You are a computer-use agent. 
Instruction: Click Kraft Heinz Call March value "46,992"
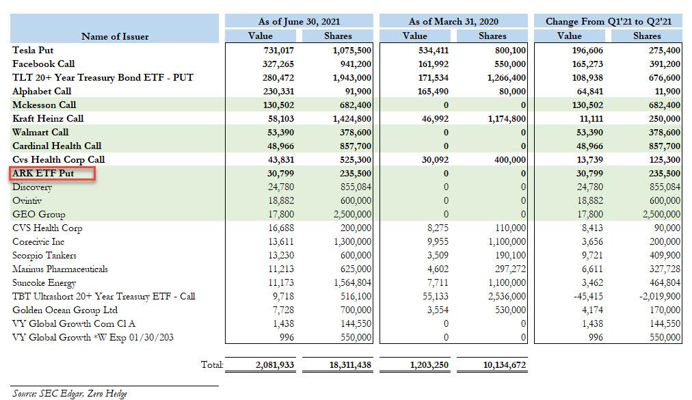[436, 119]
